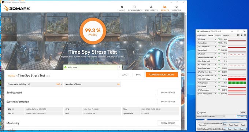
Task: Open the GPU Clock sensor dropdown
Action: coord(216,39)
